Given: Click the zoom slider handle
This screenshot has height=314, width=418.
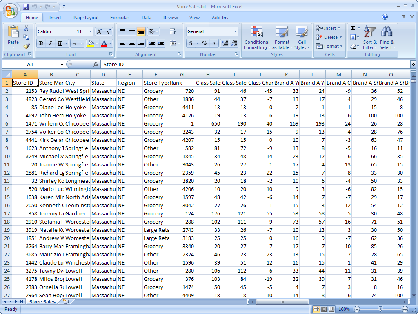Looking at the screenshot, I should click(381, 309).
